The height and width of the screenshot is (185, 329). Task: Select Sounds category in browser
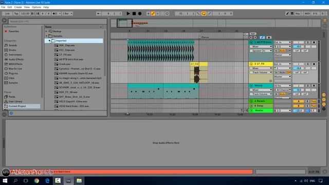pos(12,45)
